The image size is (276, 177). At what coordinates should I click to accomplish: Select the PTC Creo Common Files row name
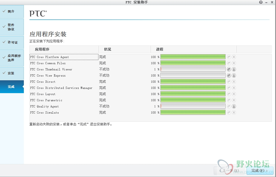coord(48,63)
